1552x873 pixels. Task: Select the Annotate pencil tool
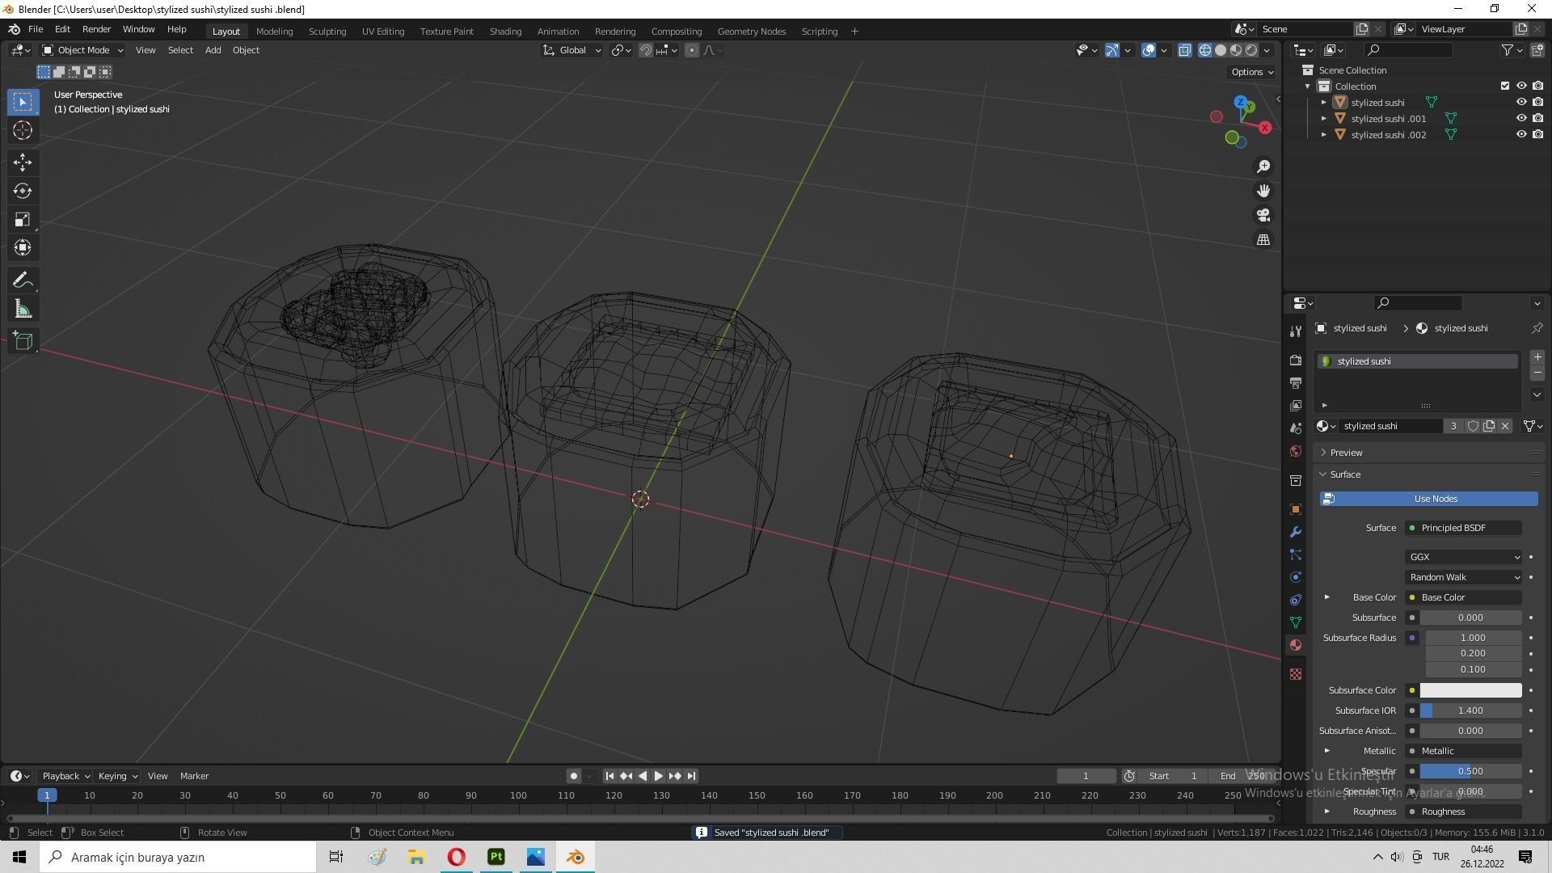[x=23, y=280]
